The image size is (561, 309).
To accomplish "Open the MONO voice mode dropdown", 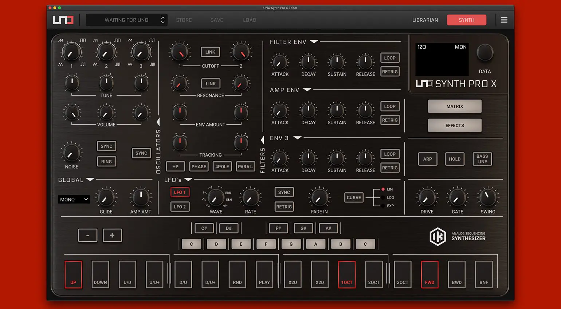I will pyautogui.click(x=74, y=199).
